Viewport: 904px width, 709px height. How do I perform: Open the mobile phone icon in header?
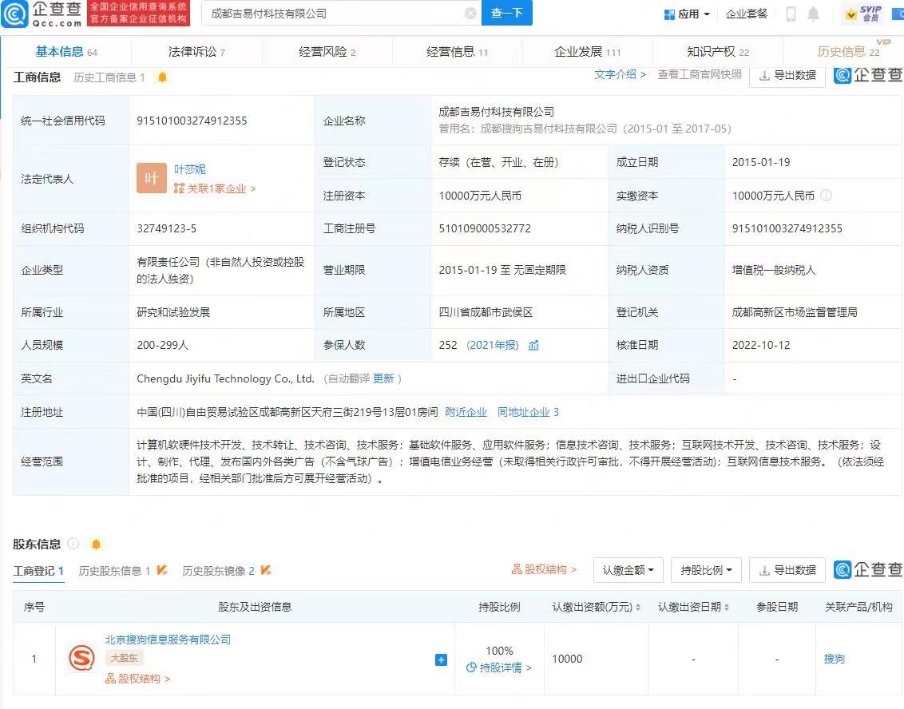(x=791, y=14)
